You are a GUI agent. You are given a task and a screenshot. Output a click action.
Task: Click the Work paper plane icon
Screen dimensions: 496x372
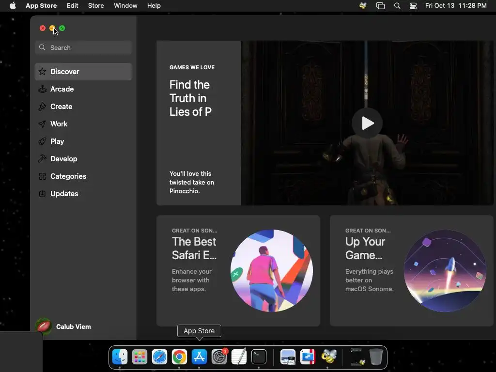42,124
